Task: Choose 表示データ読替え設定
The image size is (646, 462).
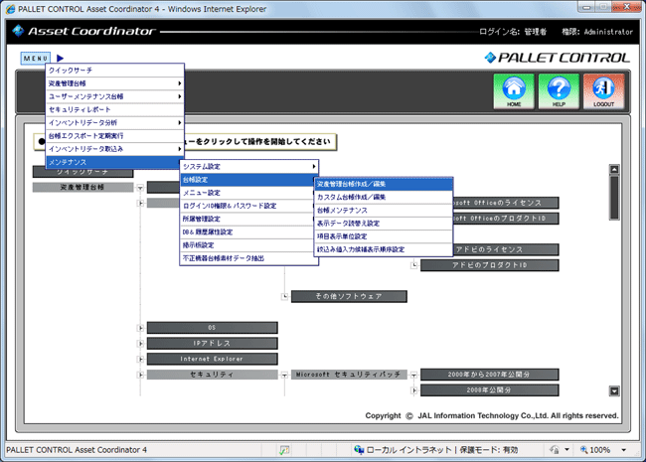Action: coord(384,224)
